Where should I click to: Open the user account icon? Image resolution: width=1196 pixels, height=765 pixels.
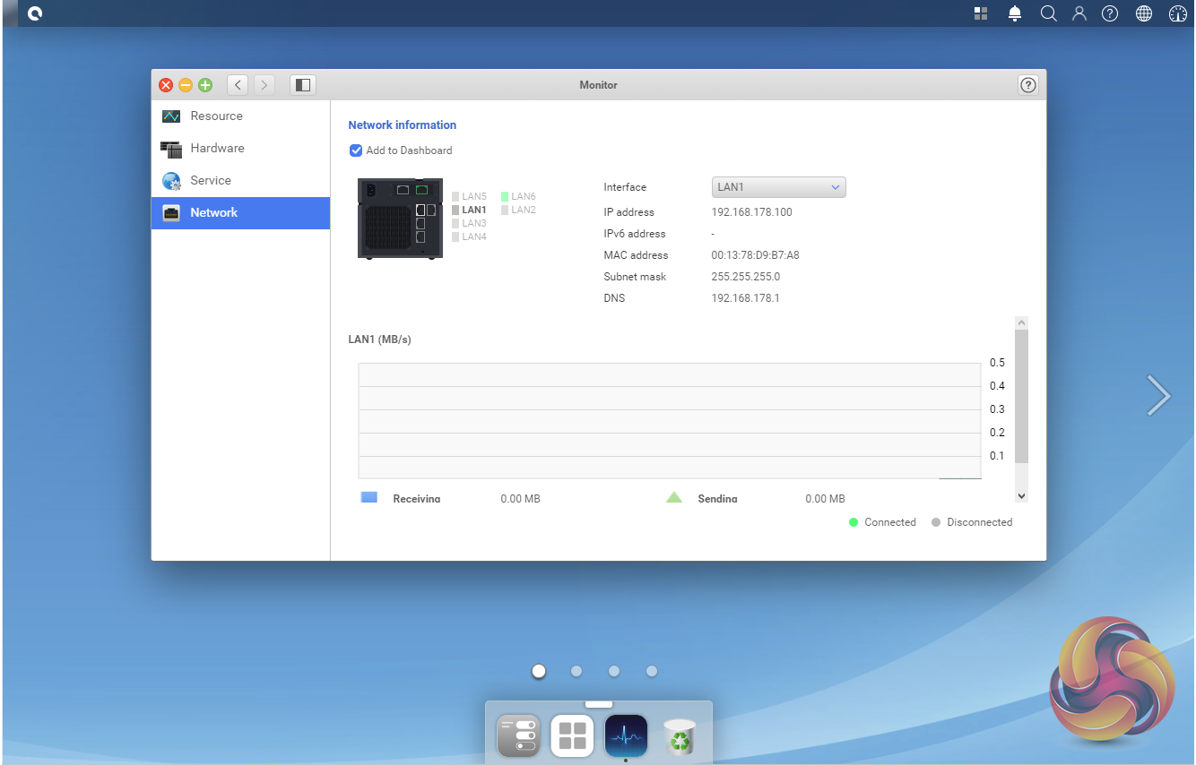tap(1079, 13)
